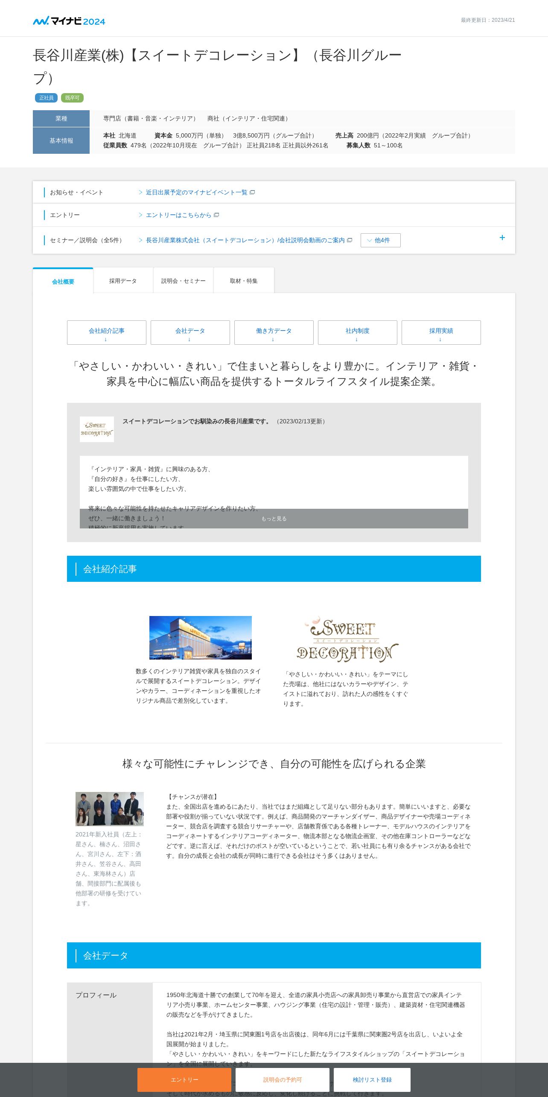Open the store building photo
This screenshot has height=1097, width=548.
[200, 637]
